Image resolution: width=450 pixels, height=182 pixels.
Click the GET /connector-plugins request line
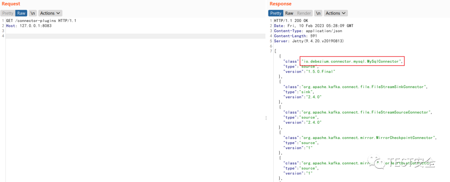pos(41,21)
